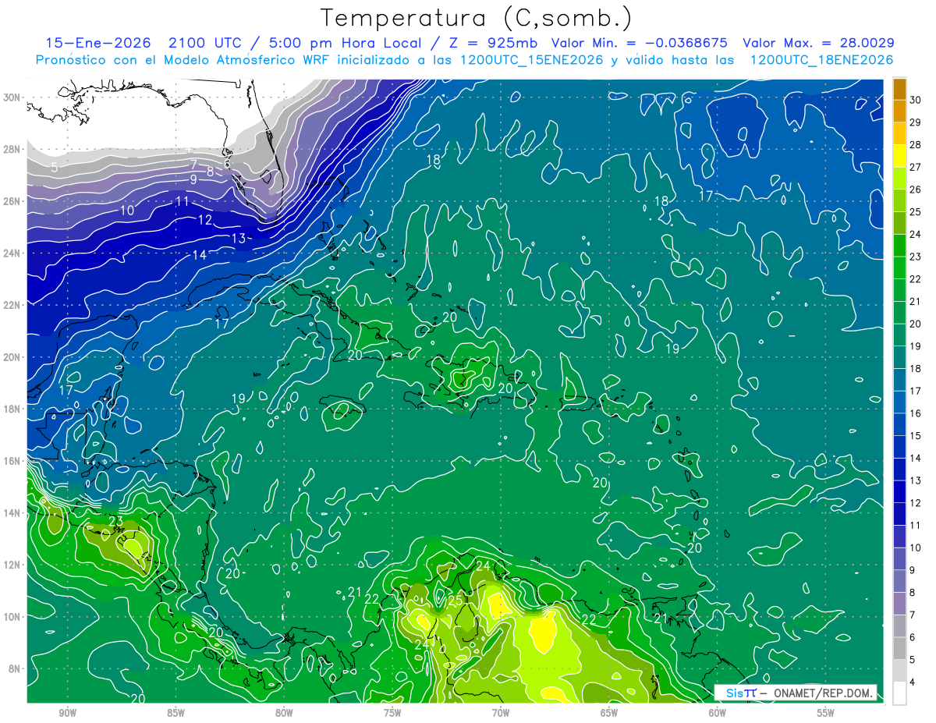Click the contour label "10" over the Gulf
The height and width of the screenshot is (723, 936).
tap(127, 211)
